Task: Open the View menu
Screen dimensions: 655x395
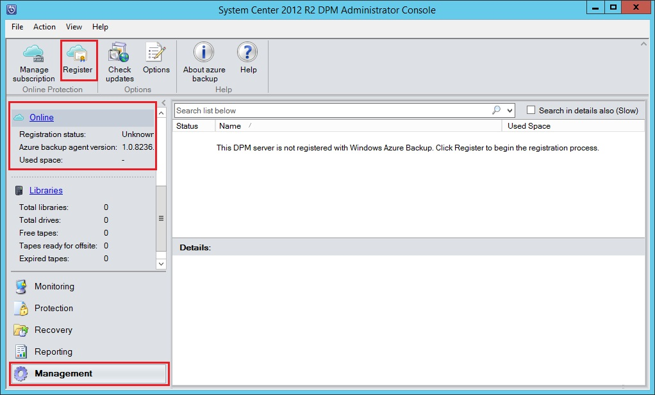Action: [74, 27]
